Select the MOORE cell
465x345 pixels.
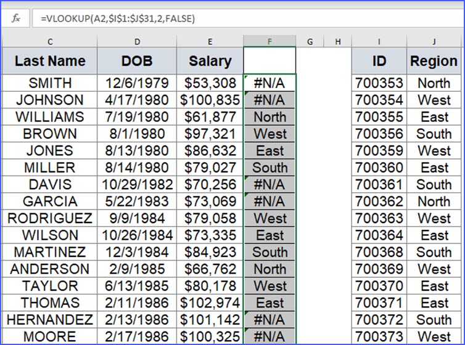pos(50,336)
